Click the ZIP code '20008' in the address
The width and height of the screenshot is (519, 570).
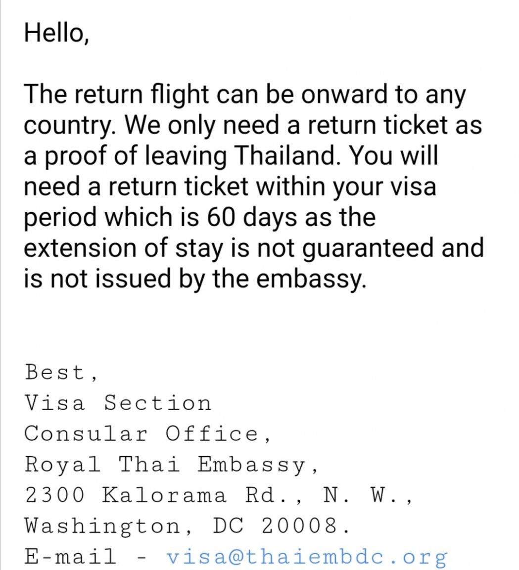point(300,525)
